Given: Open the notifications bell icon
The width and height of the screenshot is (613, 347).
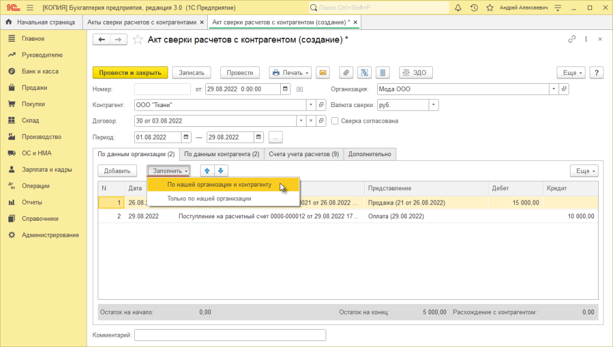Looking at the screenshot, I should [x=458, y=8].
